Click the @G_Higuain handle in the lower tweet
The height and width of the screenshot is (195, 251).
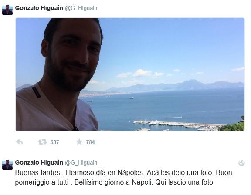click(x=81, y=163)
